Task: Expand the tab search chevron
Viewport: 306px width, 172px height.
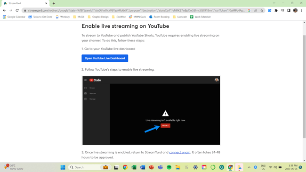Action: pos(274,3)
